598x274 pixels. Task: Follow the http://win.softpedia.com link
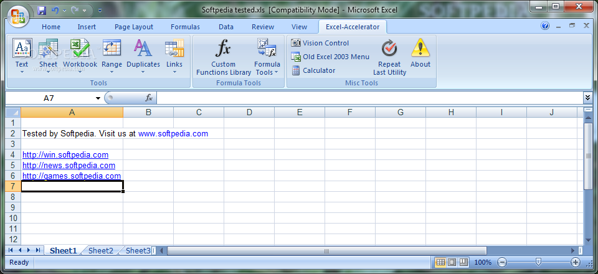click(65, 154)
